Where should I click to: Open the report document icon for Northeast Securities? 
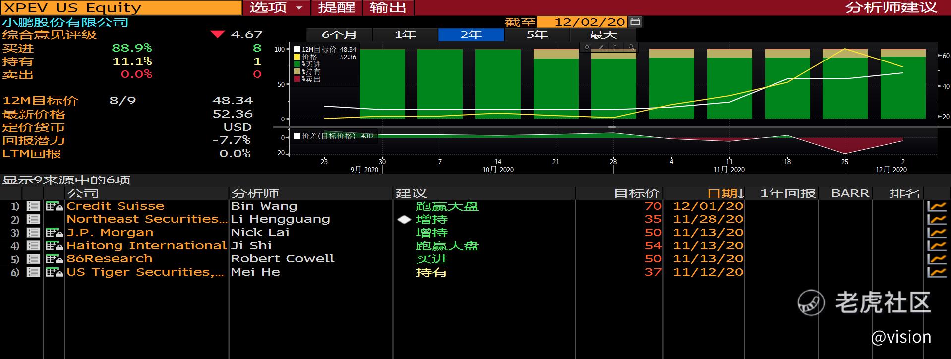(33, 219)
